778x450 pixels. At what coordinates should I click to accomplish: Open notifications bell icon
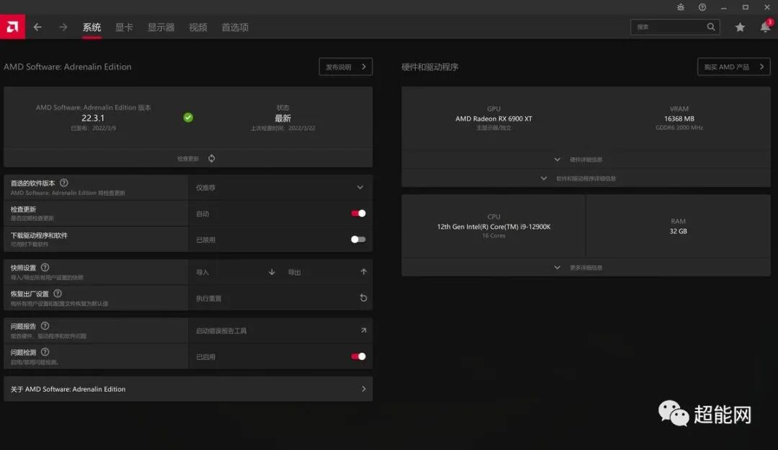pyautogui.click(x=765, y=27)
